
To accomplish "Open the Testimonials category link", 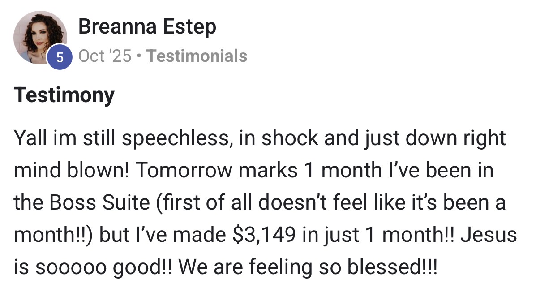I will click(197, 56).
